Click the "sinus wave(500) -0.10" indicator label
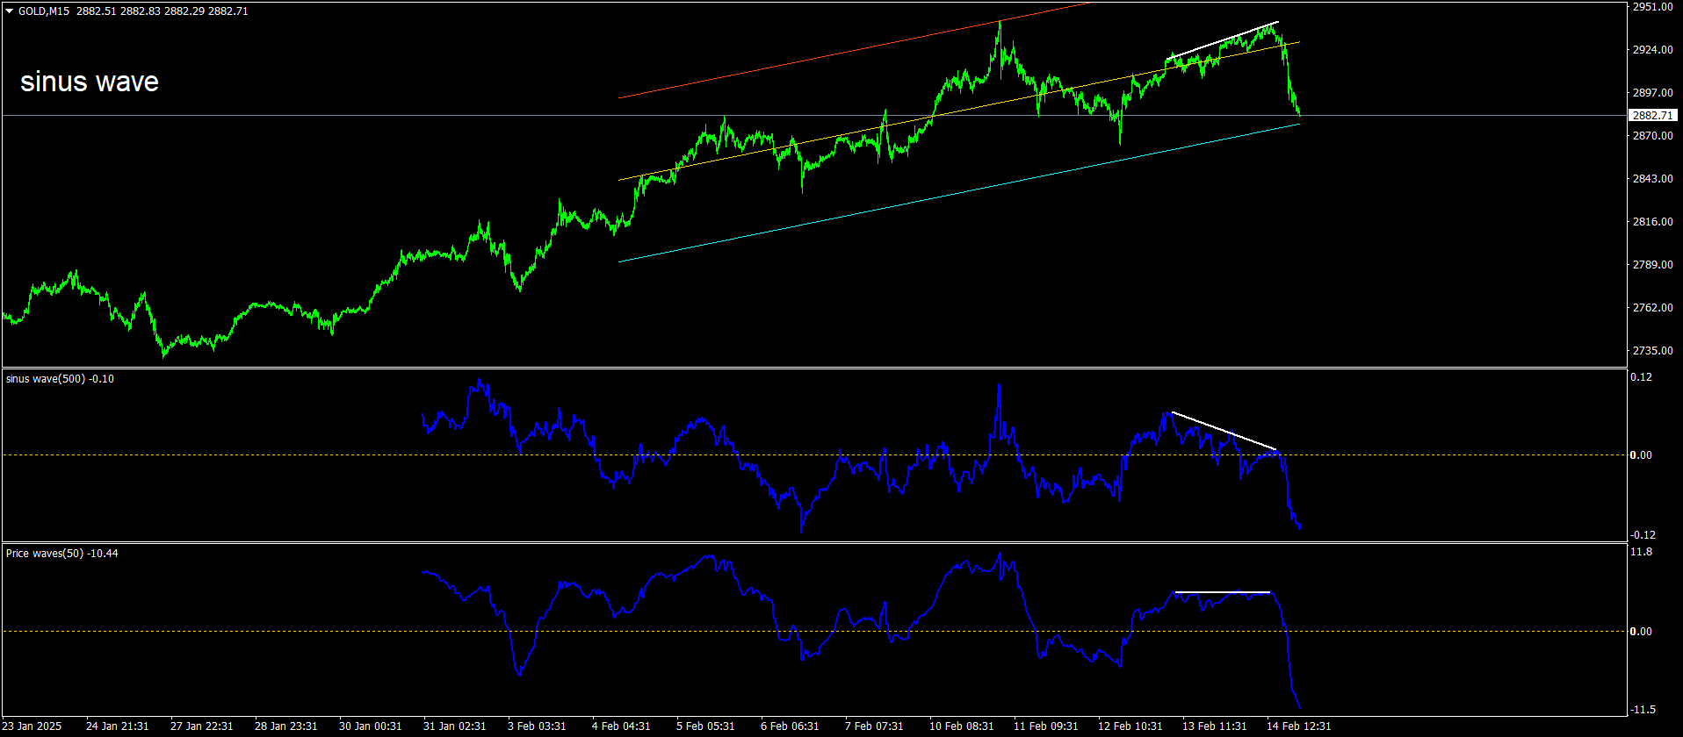The height and width of the screenshot is (737, 1683). [60, 379]
